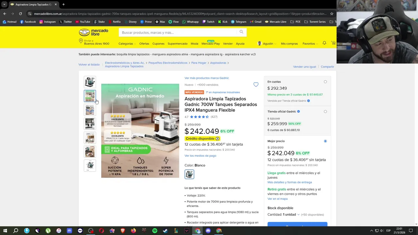Select the last product thumbnail

tap(90, 165)
